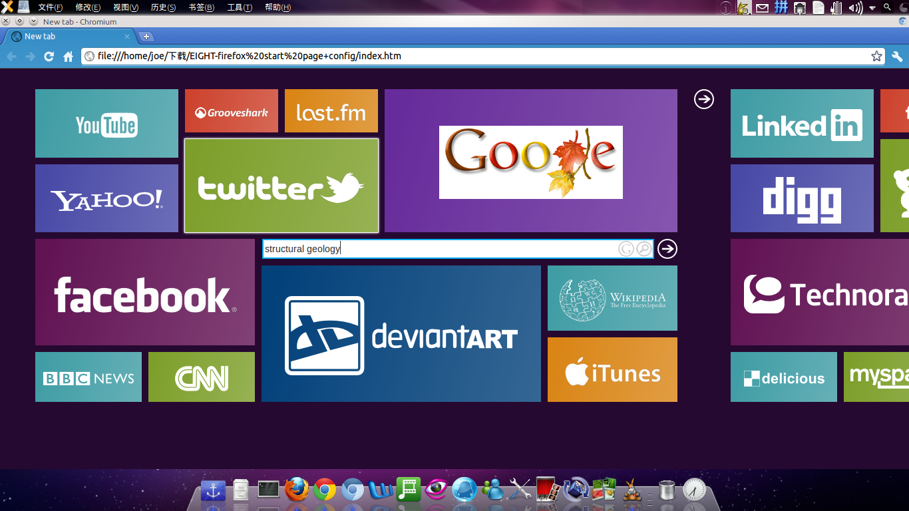Open the file cabinet icon in dock

click(x=242, y=490)
